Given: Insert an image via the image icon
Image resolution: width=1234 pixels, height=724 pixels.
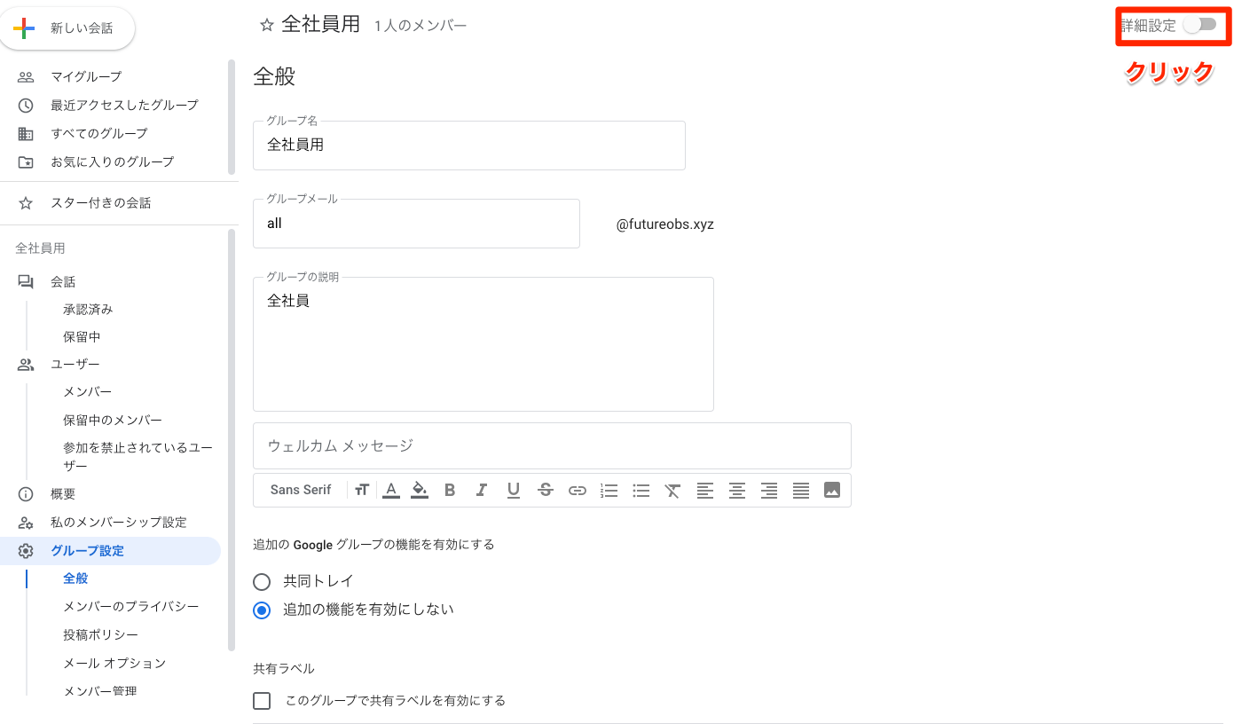Looking at the screenshot, I should [x=831, y=490].
